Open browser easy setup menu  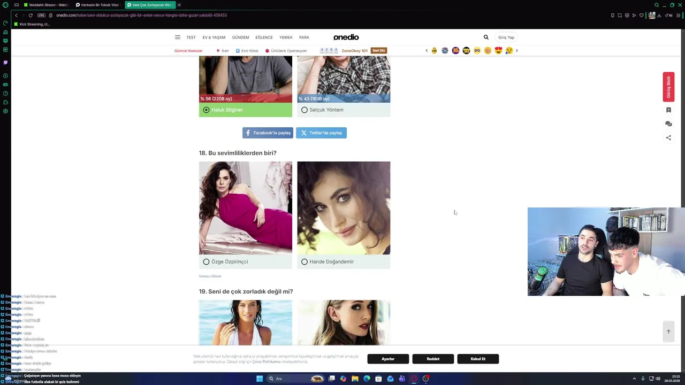(679, 16)
